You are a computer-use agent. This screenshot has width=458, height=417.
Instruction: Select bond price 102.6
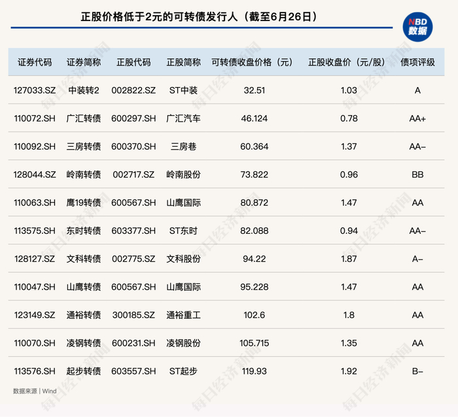(255, 315)
